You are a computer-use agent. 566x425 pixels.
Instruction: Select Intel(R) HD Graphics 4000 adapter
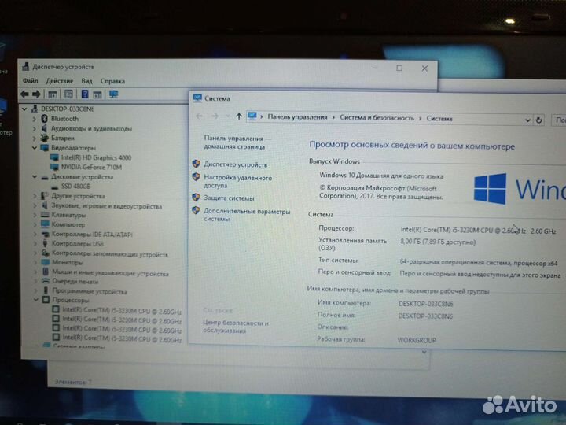tap(96, 157)
